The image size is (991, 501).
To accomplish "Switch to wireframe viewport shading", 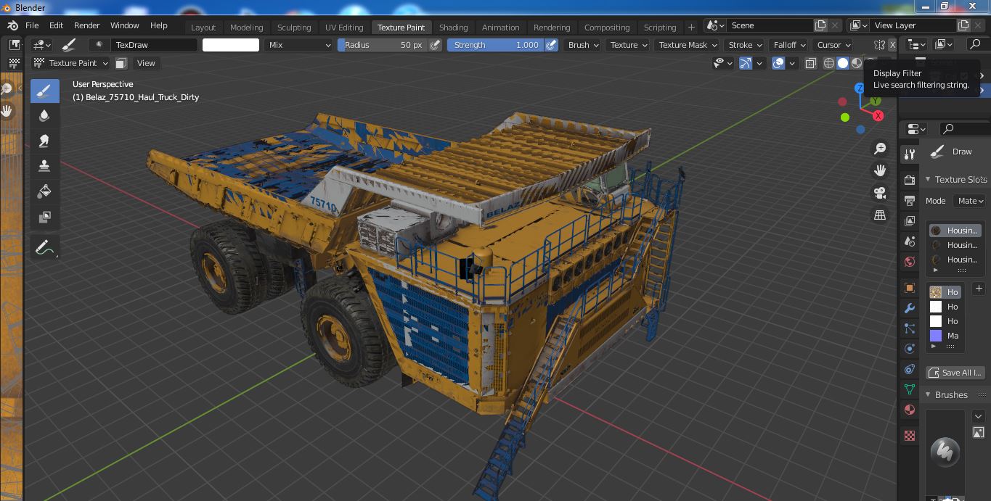I will 829,63.
